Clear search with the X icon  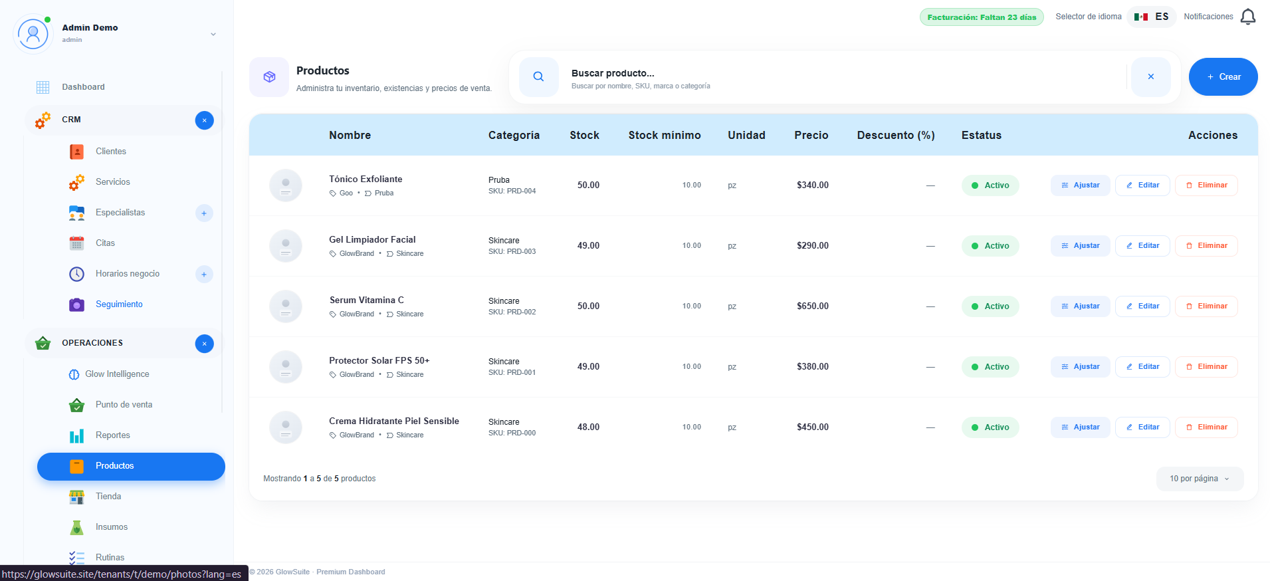(x=1150, y=77)
